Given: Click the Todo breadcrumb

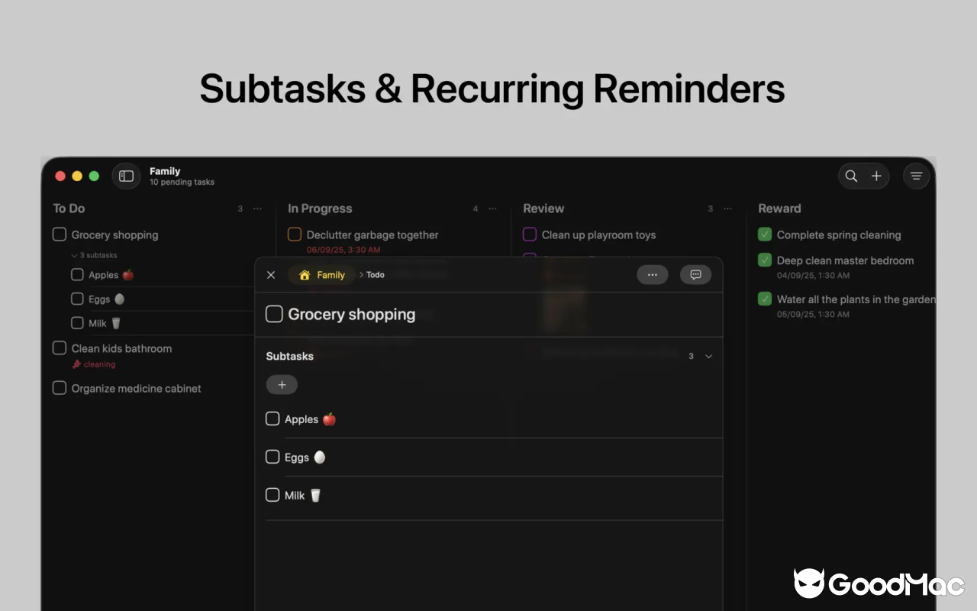Looking at the screenshot, I should [x=375, y=275].
